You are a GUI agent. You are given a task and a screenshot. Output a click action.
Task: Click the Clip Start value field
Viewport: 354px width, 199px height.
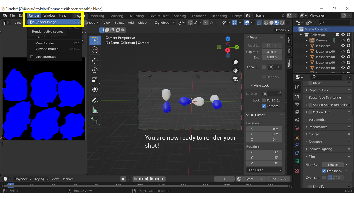(x=272, y=52)
